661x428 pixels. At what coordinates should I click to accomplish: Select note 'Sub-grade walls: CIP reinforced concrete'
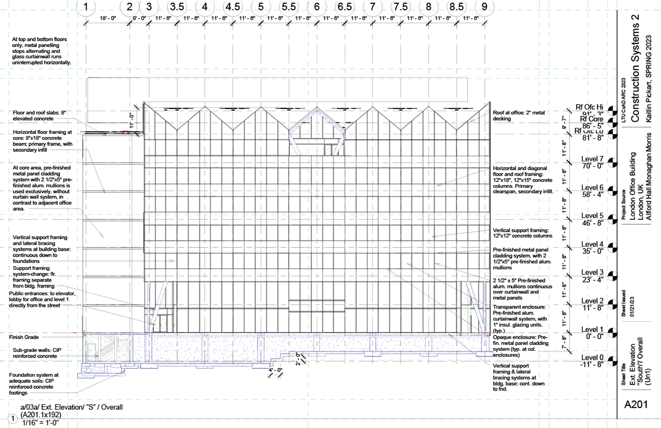[37, 353]
